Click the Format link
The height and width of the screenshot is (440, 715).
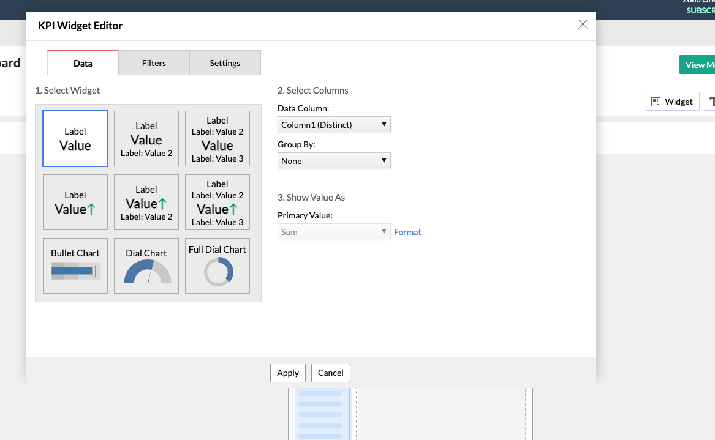click(x=407, y=232)
